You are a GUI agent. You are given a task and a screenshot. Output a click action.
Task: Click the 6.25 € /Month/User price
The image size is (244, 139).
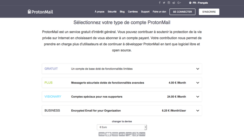[174, 111]
